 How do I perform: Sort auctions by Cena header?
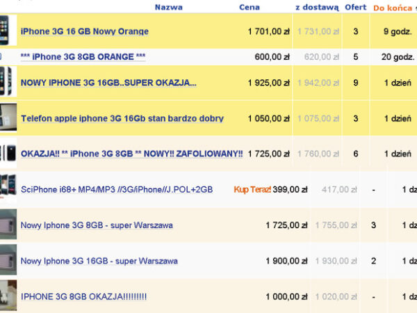coord(250,8)
